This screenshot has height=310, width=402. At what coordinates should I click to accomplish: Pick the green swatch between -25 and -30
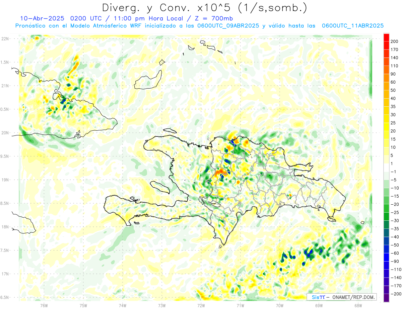coord(386,216)
